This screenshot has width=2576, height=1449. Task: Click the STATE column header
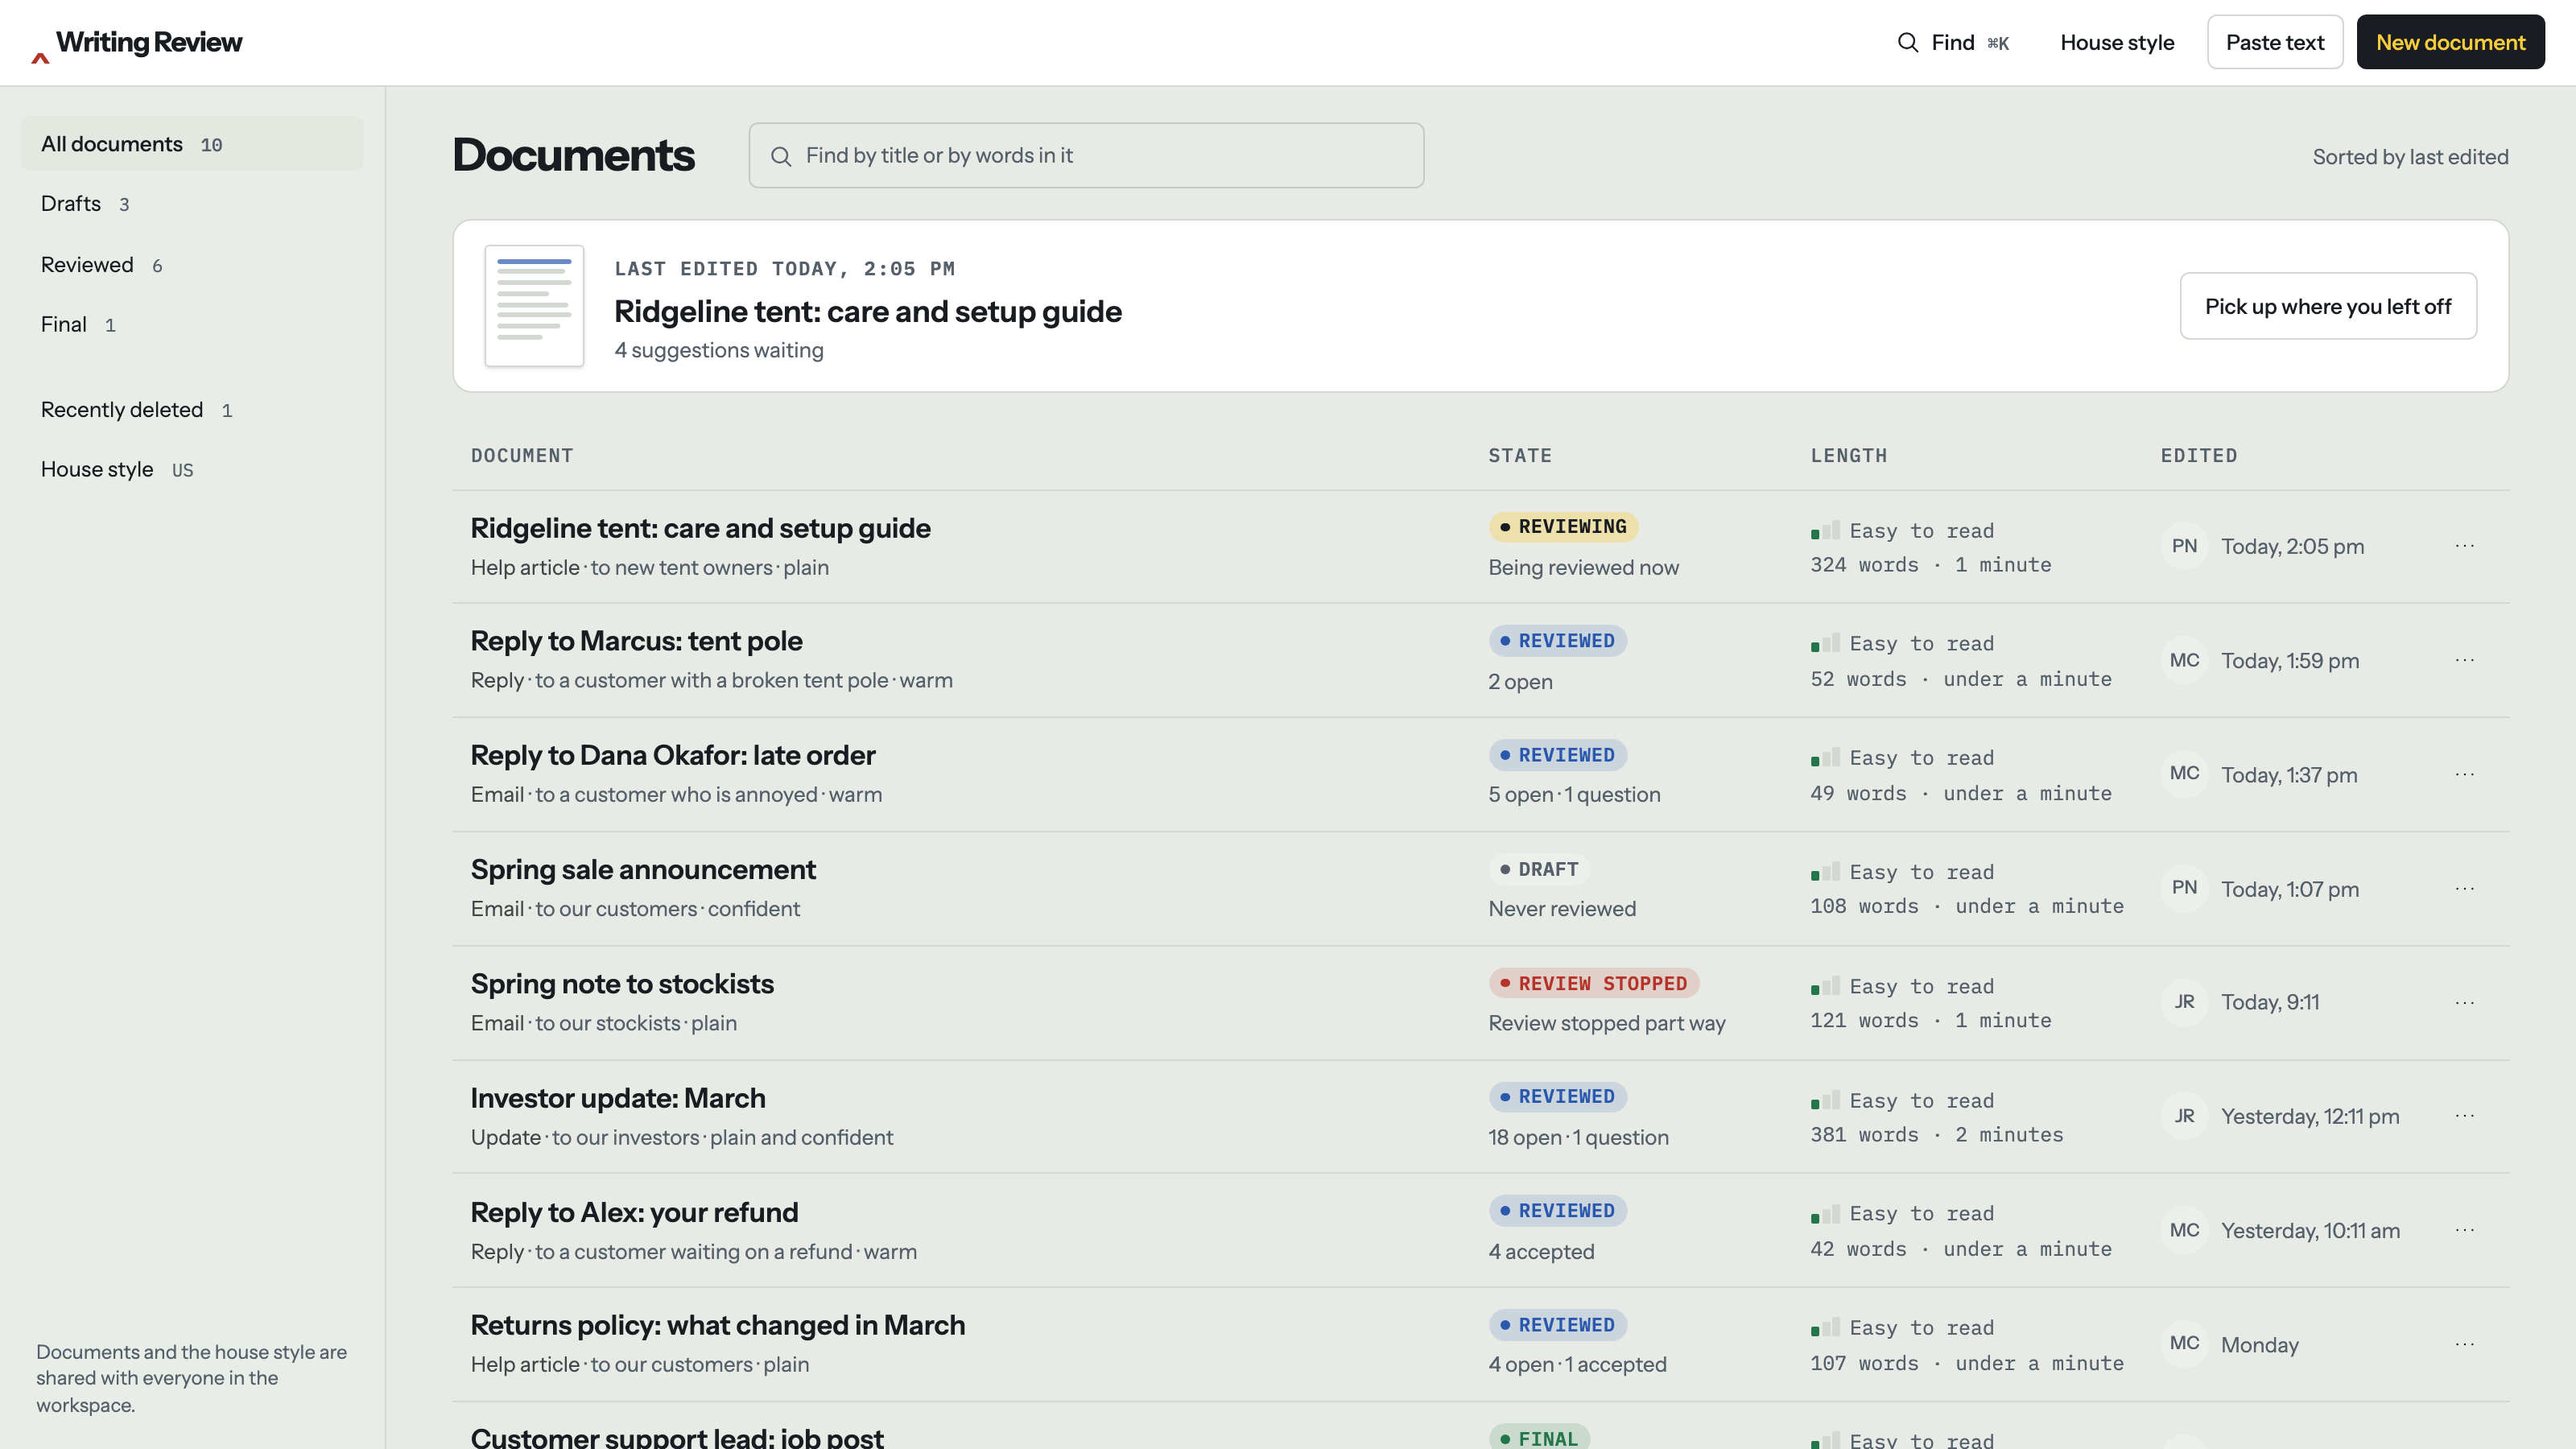1520,456
